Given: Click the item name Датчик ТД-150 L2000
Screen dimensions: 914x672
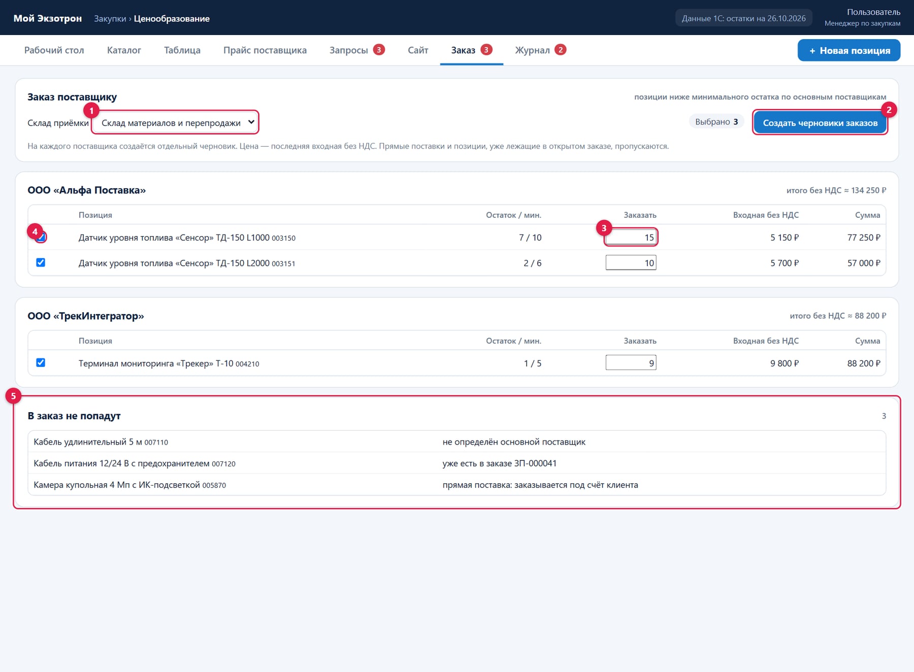Looking at the screenshot, I should click(x=174, y=263).
